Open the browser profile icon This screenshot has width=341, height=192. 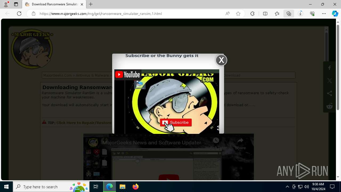coord(6,4)
